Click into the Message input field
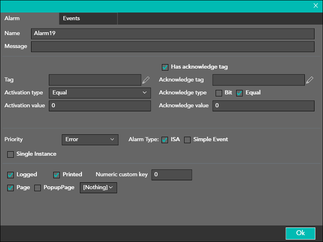The height and width of the screenshot is (242, 323). pos(172,46)
